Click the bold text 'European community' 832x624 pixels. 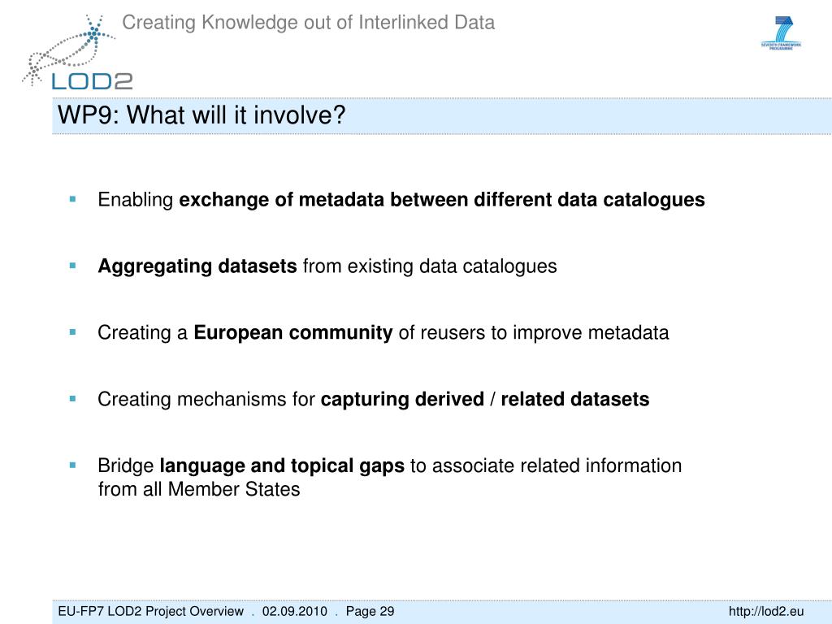292,332
